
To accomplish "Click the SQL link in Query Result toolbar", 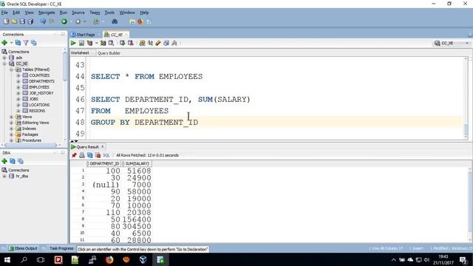I will tap(106, 155).
